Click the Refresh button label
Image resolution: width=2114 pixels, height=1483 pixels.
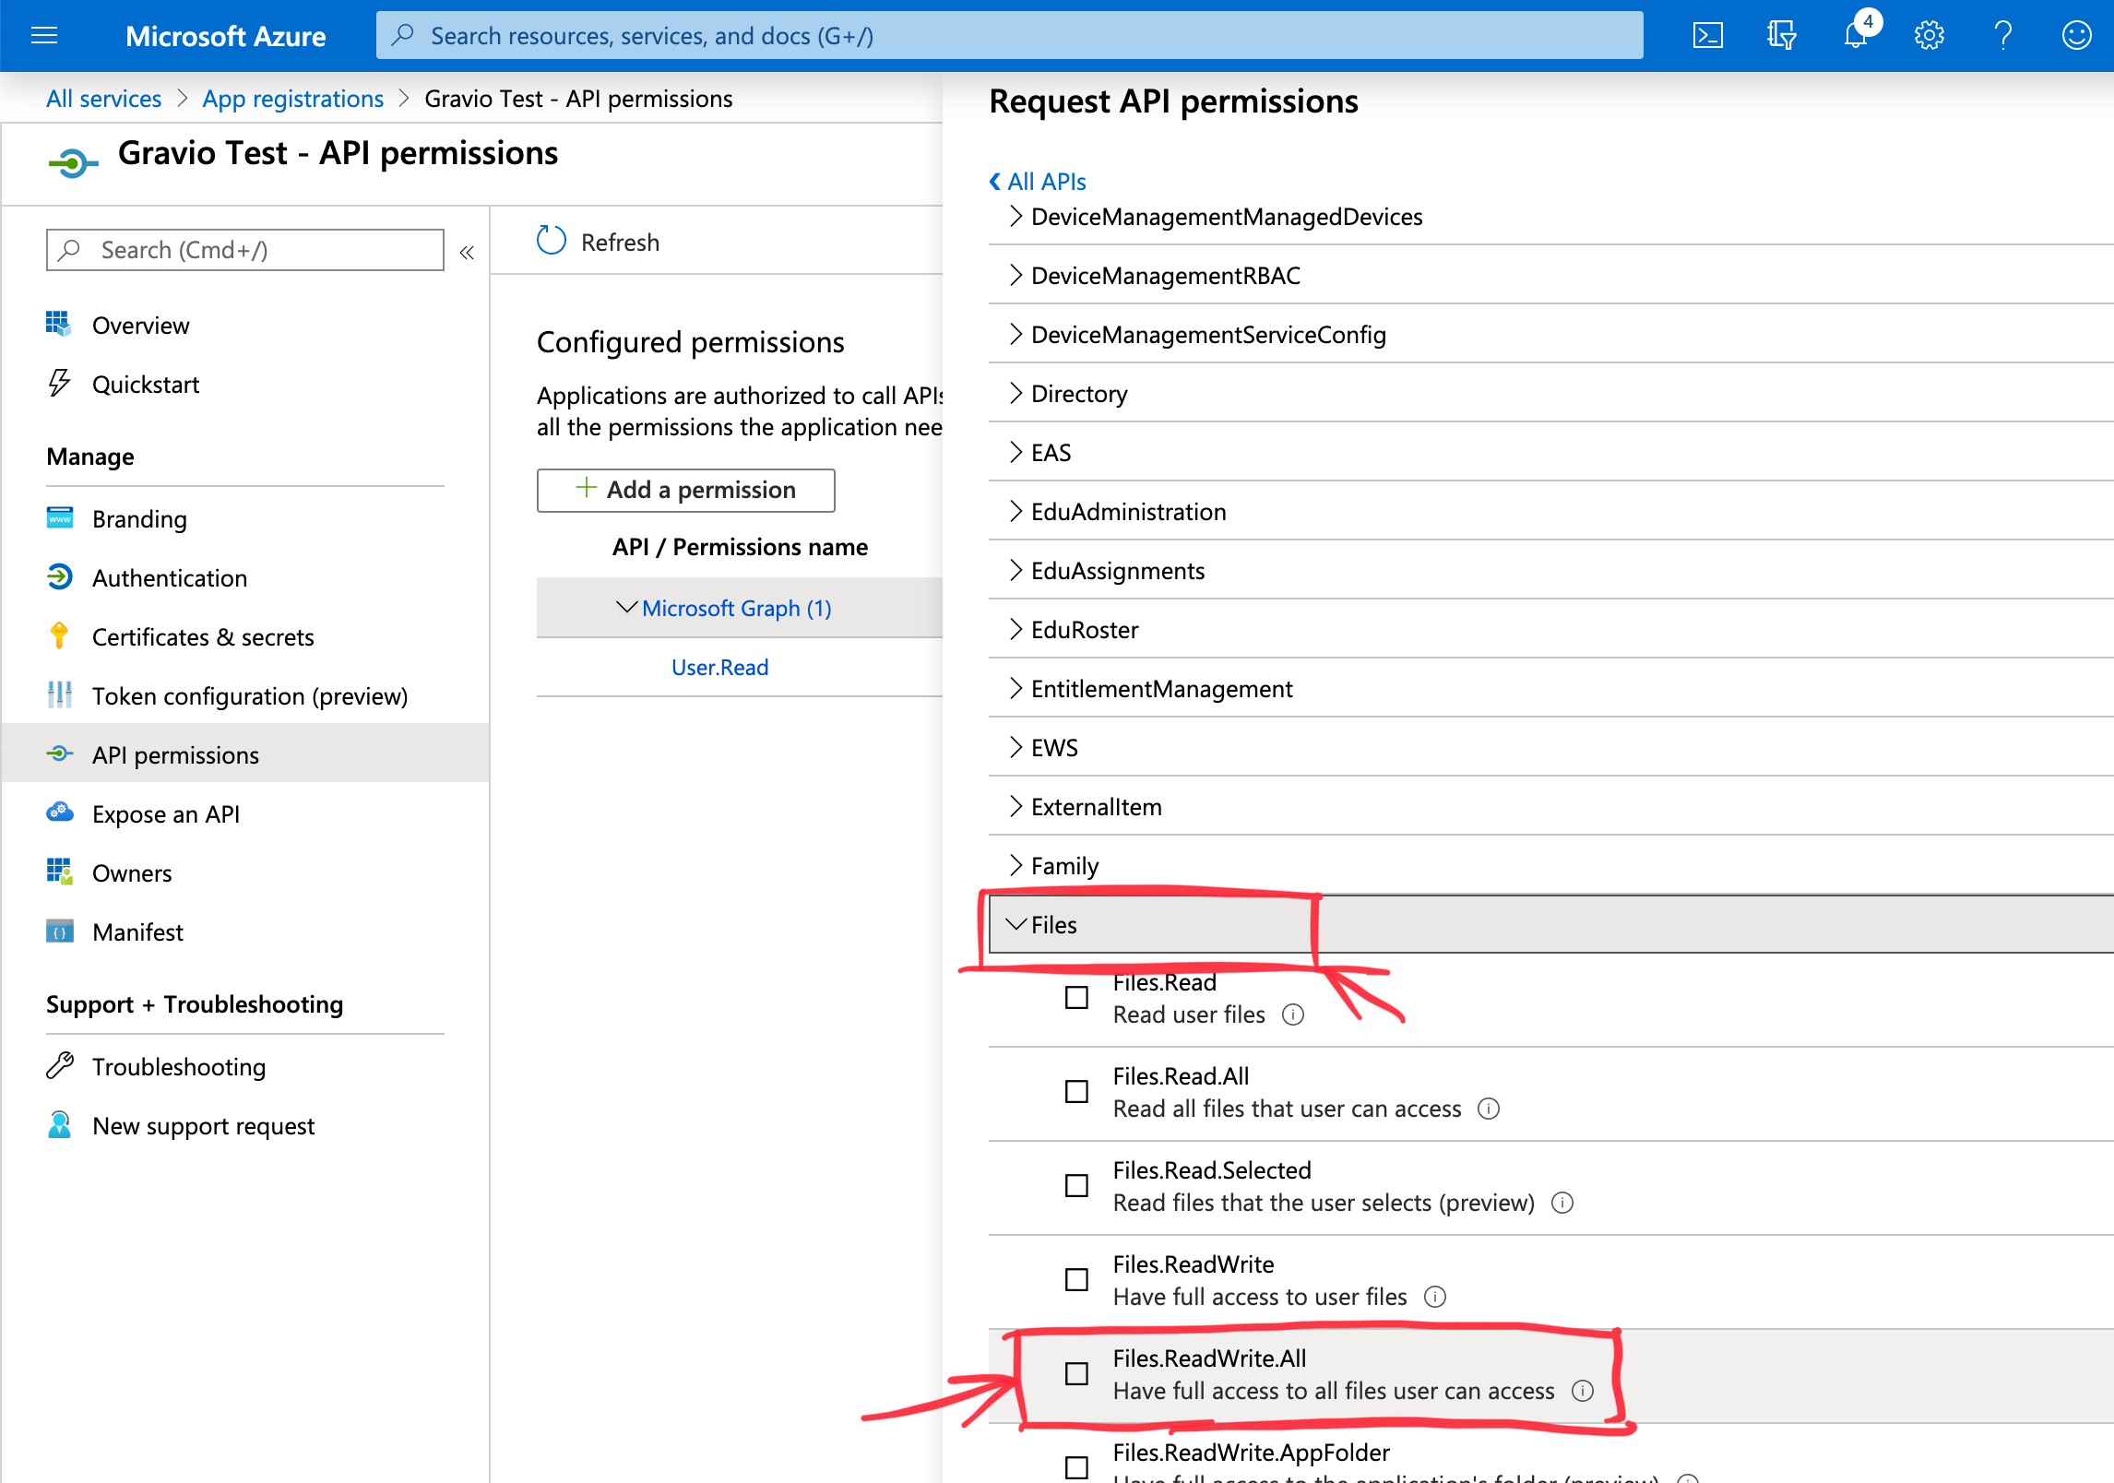(x=620, y=243)
